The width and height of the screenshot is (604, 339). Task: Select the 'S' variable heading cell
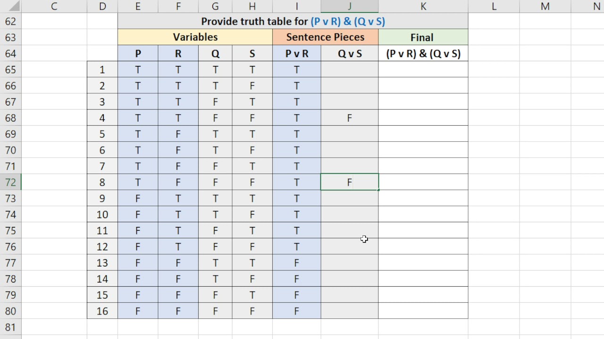(252, 54)
